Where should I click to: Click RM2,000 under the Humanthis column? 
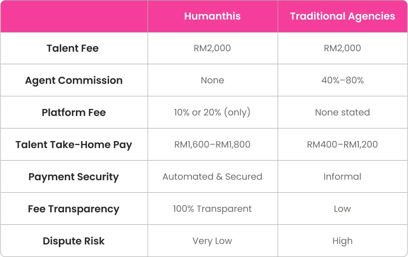pos(212,48)
